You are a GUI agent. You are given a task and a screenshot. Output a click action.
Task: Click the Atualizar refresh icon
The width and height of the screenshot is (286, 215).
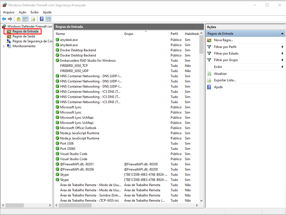pyautogui.click(x=209, y=74)
